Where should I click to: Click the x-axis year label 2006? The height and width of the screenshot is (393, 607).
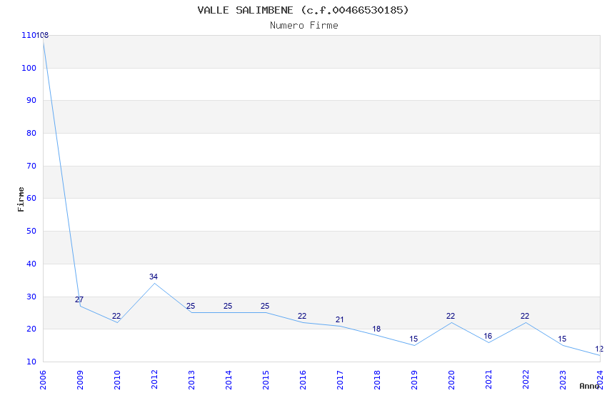point(43,380)
